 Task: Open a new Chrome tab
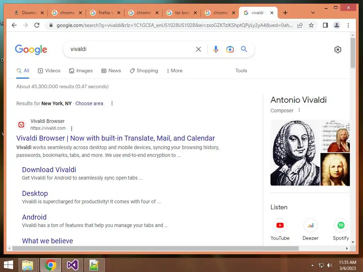[x=285, y=13]
